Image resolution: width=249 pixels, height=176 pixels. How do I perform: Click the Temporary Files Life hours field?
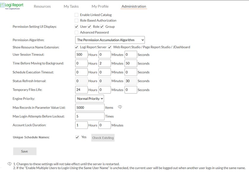pos(82,90)
